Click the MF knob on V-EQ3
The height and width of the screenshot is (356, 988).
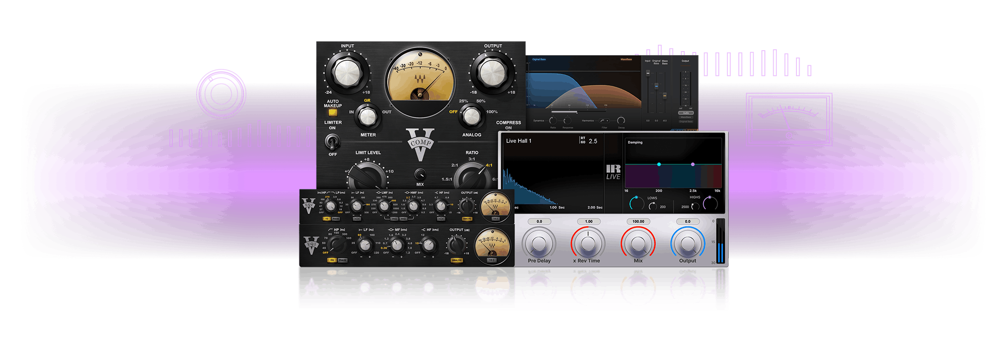pos(397,246)
